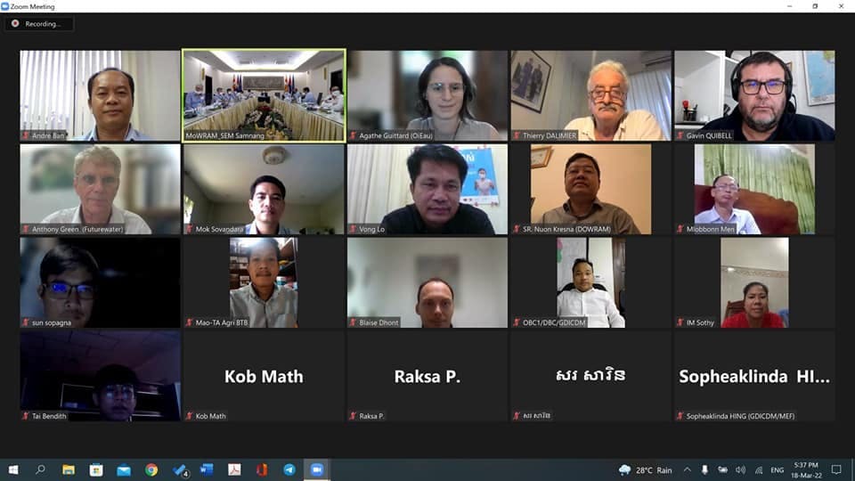Open File Explorer from the taskbar
The width and height of the screenshot is (855, 481).
pyautogui.click(x=69, y=469)
